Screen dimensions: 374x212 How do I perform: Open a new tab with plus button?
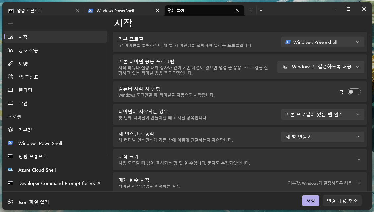point(251,10)
